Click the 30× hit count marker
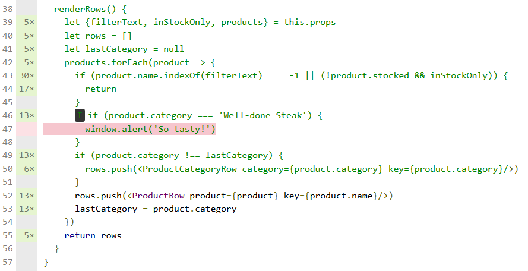 tap(27, 75)
